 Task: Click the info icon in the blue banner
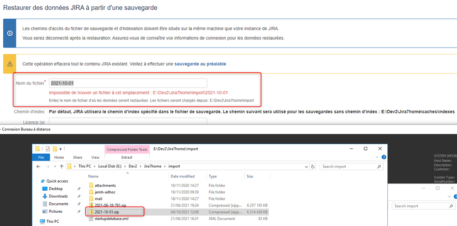point(10,33)
